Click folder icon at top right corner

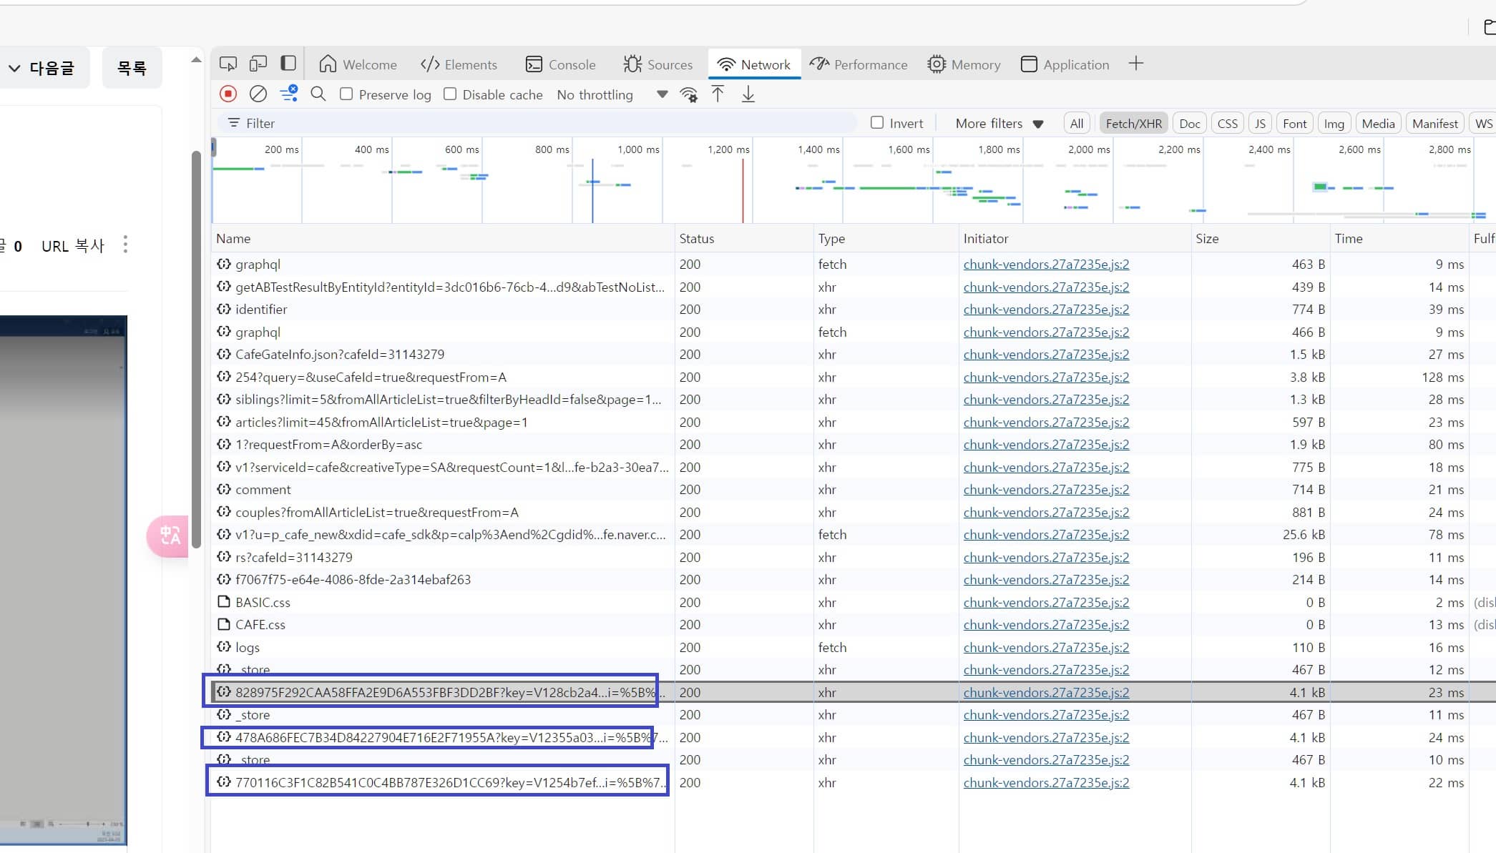click(1490, 27)
